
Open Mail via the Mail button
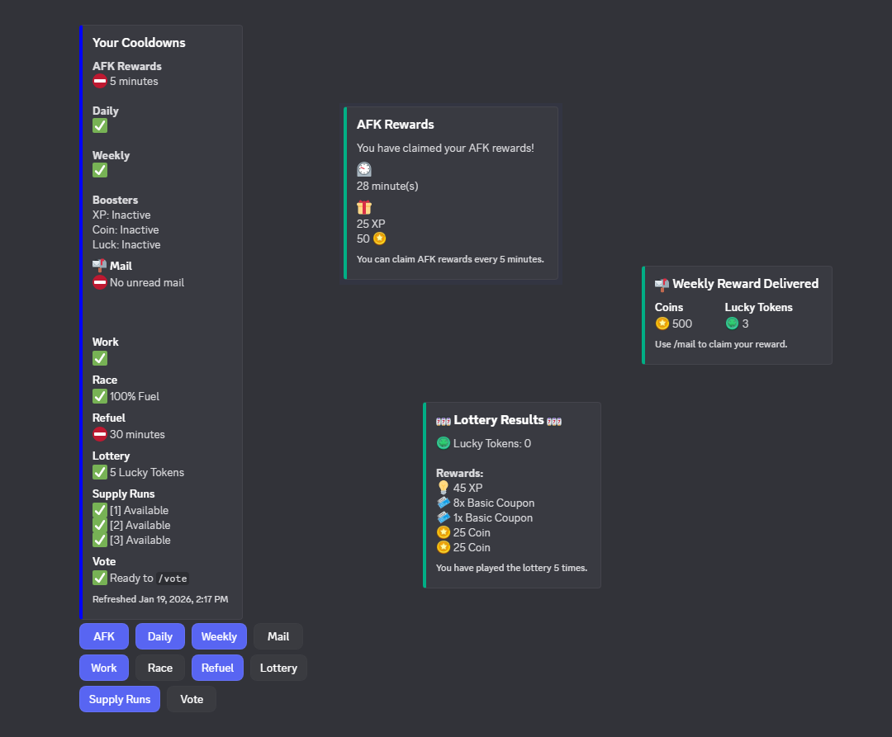pyautogui.click(x=278, y=636)
